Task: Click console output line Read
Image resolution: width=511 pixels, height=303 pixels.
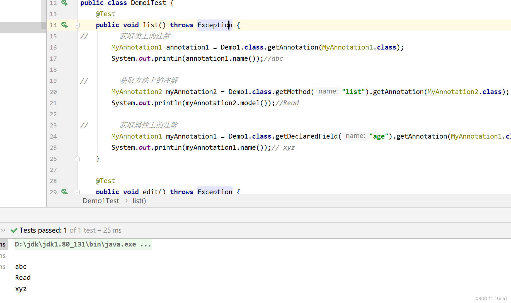Action: pos(23,278)
